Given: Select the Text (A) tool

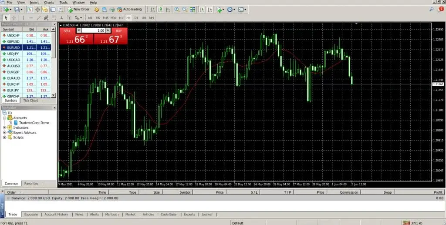Looking at the screenshot, I should [61, 17].
